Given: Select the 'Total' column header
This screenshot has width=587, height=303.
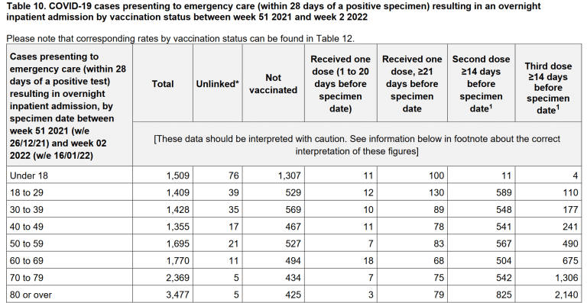Looking at the screenshot, I should [x=163, y=84].
